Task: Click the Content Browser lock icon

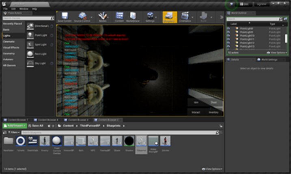Action: [x=221, y=126]
